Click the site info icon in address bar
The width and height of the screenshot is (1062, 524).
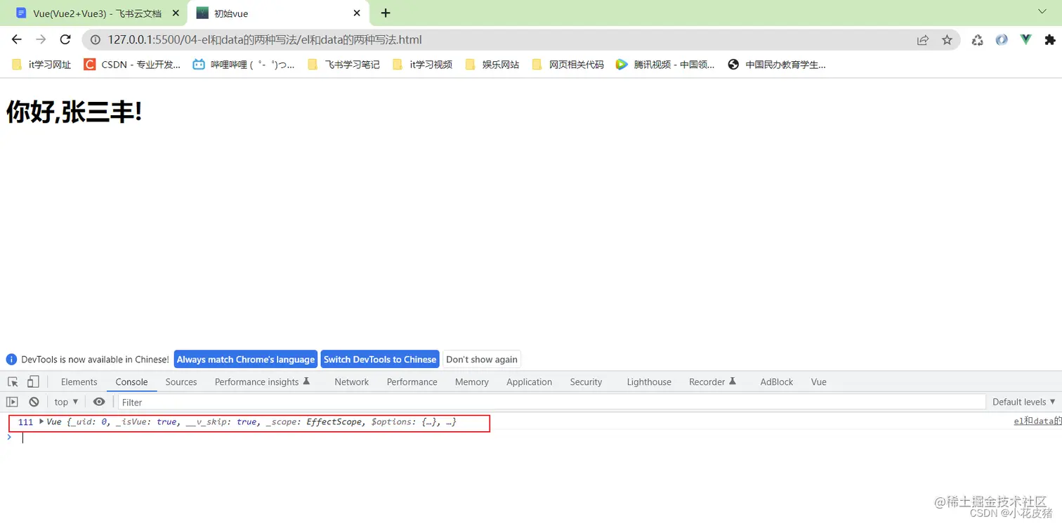96,40
